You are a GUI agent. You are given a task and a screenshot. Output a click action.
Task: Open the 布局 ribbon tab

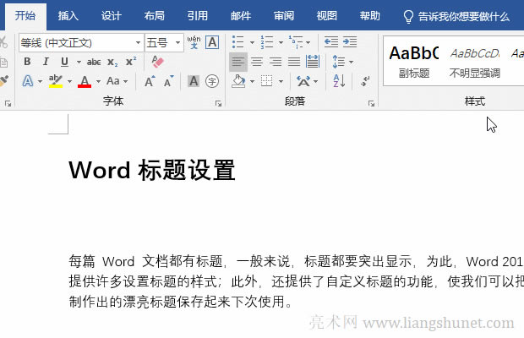pos(155,16)
